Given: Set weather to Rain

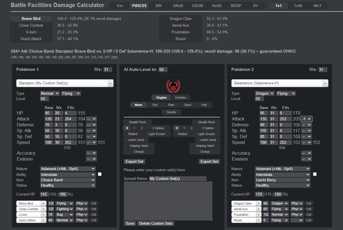Looking at the screenshot, I should (171, 105).
